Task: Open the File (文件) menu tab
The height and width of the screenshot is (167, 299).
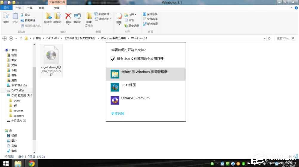Action: point(6,8)
